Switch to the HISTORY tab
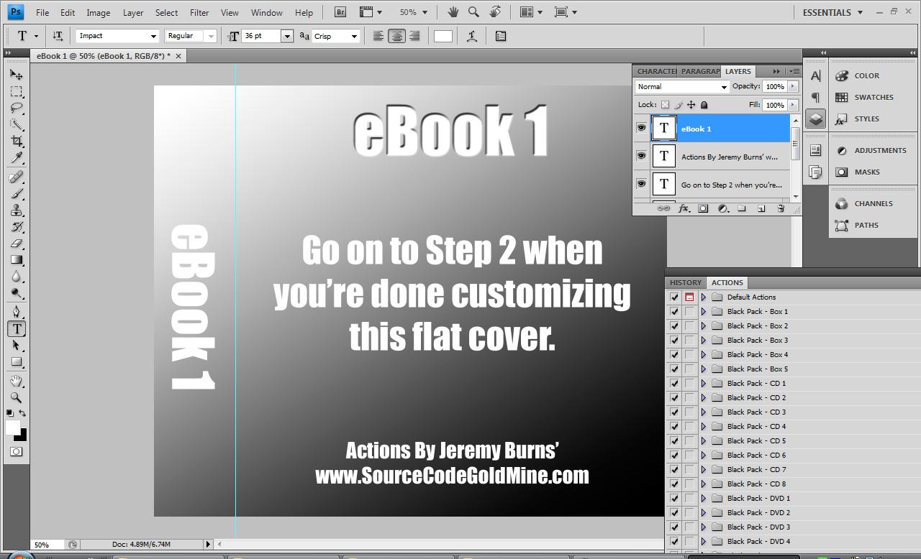Viewport: 921px width, 559px height. click(x=684, y=282)
